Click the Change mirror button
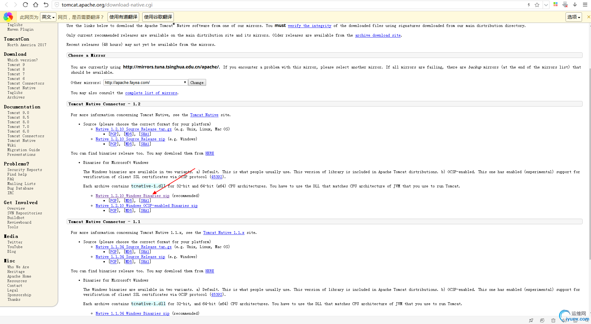The height and width of the screenshot is (324, 591). coord(197,82)
